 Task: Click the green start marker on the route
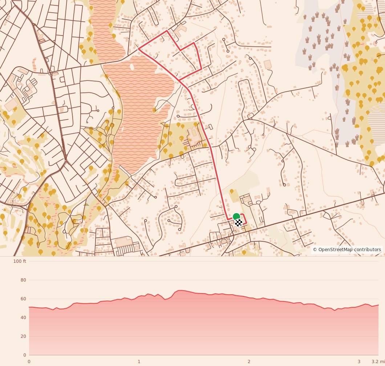[236, 217]
